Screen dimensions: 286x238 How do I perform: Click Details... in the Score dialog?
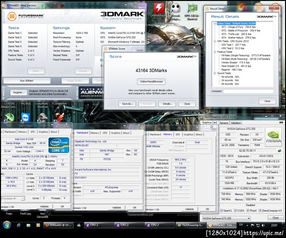coord(167,103)
